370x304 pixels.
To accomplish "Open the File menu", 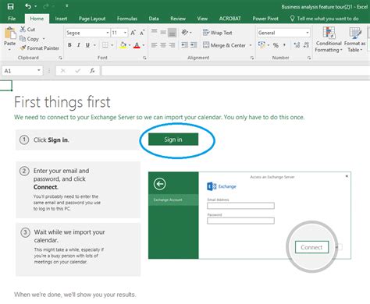I will coord(12,19).
